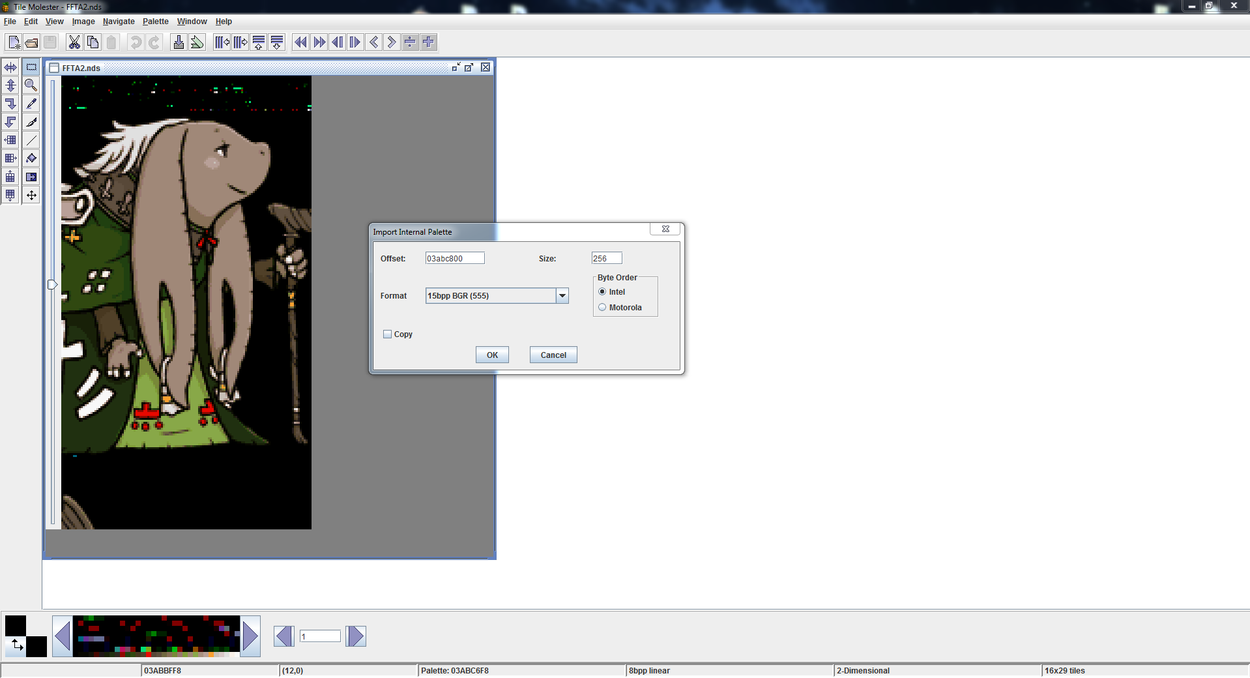The width and height of the screenshot is (1250, 678).
Task: Cancel the Import Internal Palette dialog
Action: point(553,355)
